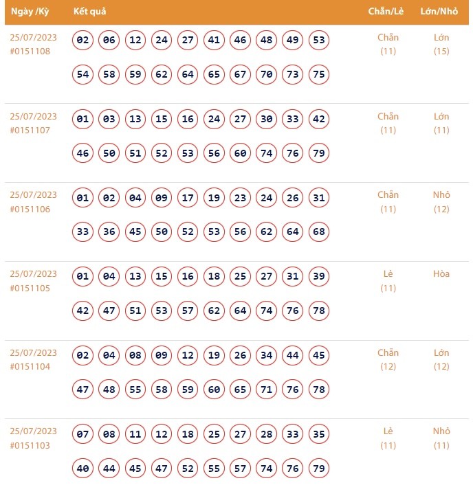Click the "Chẵn/Lẻ" column header

pyautogui.click(x=388, y=12)
